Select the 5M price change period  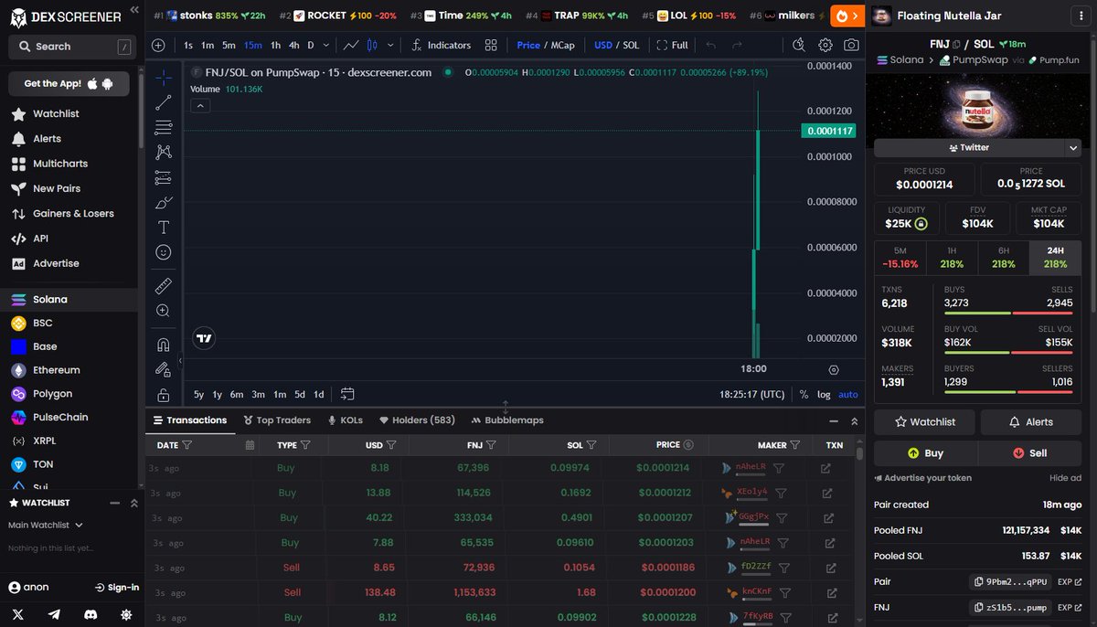pos(900,257)
